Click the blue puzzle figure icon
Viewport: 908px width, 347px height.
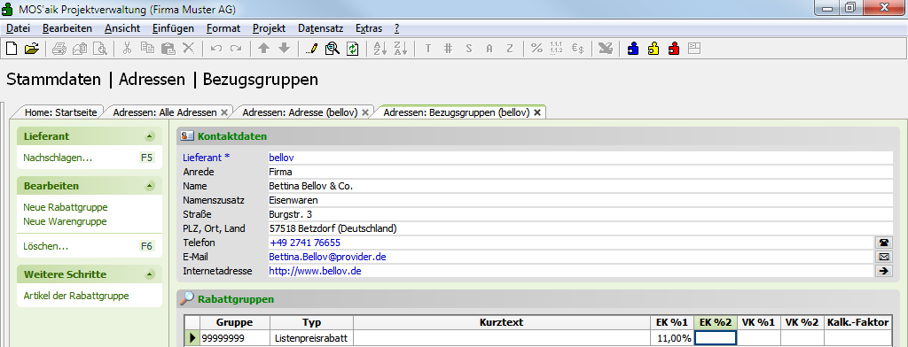tap(633, 49)
